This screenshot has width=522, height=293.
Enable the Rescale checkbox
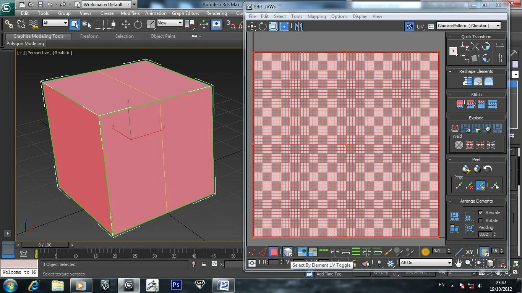coord(481,213)
